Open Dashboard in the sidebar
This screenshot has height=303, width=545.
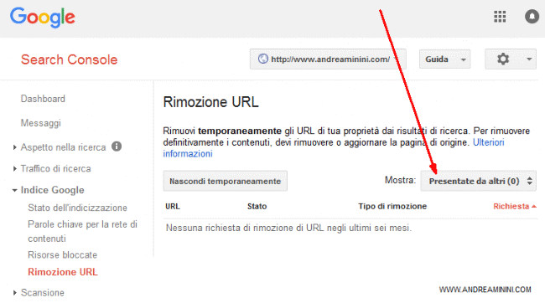(43, 99)
